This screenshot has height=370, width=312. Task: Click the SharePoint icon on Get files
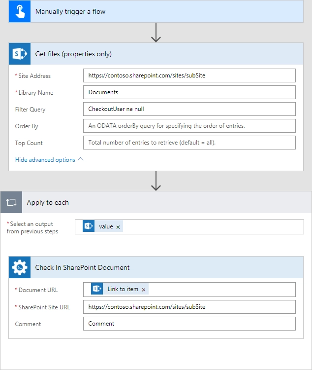pos(20,54)
